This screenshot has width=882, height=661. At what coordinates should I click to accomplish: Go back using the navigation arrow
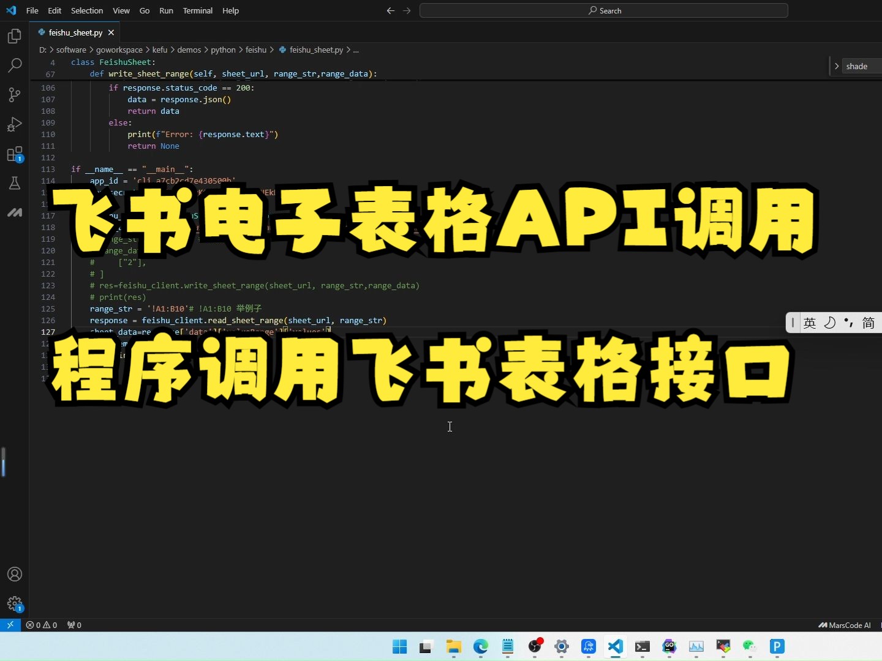point(391,10)
